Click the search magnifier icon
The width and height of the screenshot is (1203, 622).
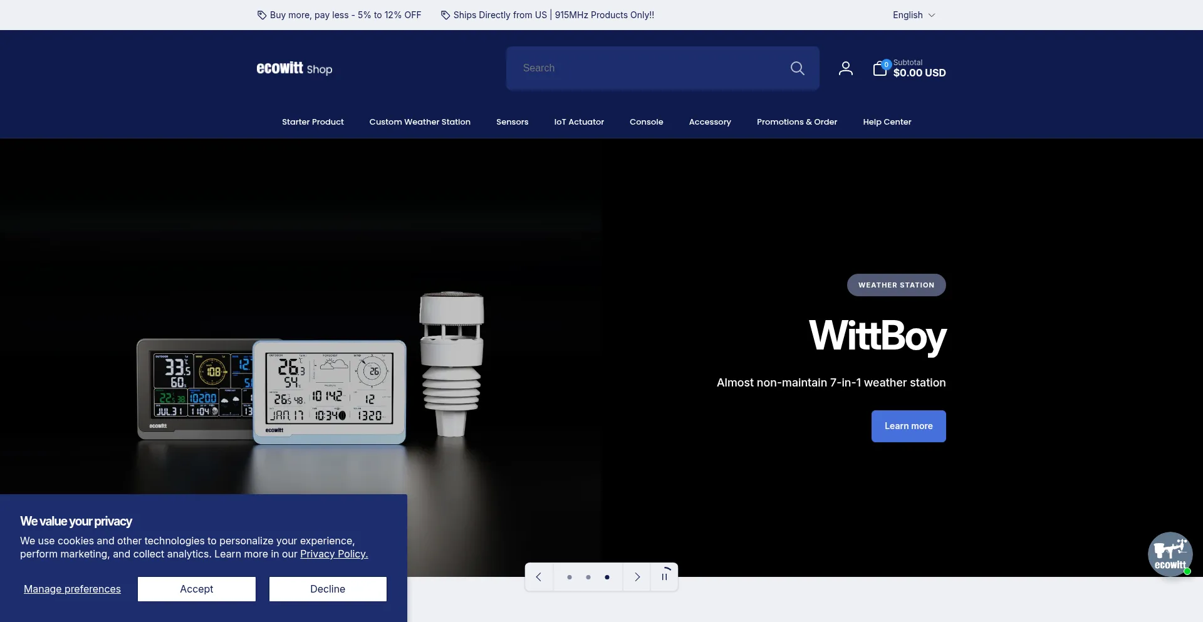pyautogui.click(x=797, y=68)
